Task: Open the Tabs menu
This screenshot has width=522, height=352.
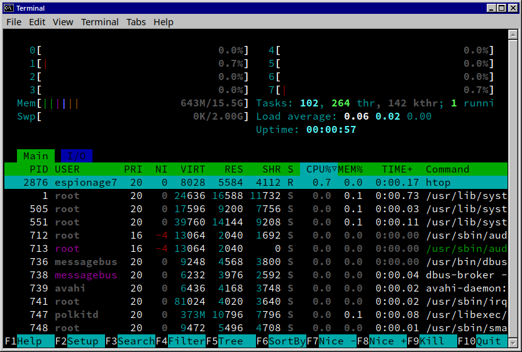Action: 136,22
